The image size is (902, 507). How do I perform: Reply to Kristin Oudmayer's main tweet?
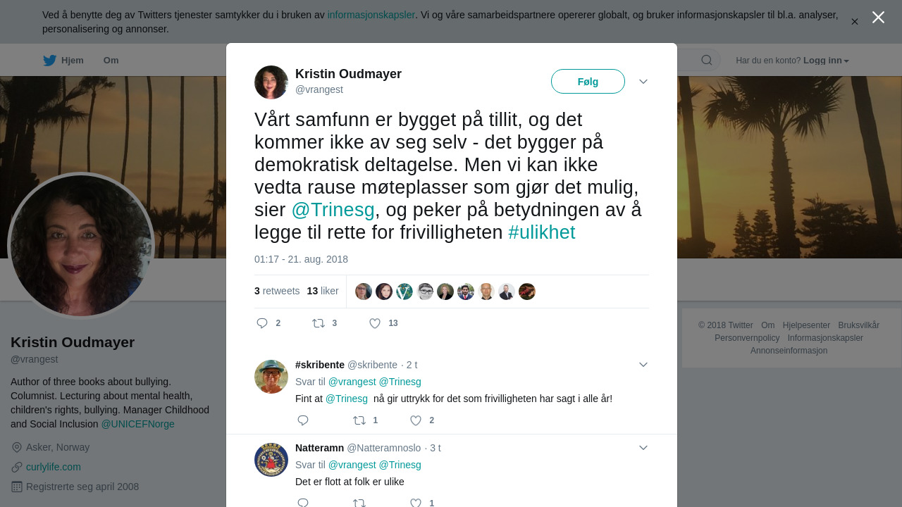point(262,323)
